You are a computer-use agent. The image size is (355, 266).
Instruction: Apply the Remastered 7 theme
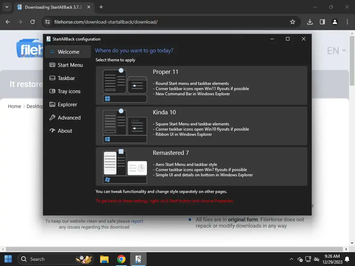pyautogui.click(x=201, y=167)
